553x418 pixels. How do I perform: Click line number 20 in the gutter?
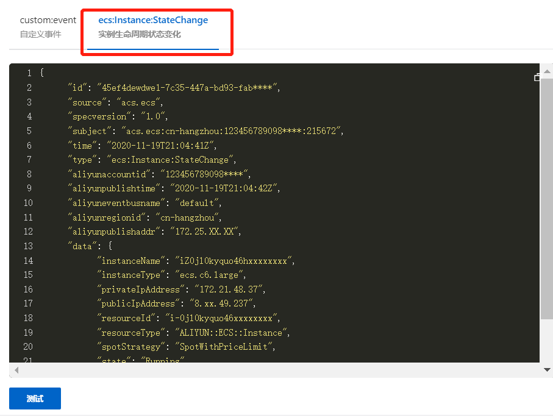pos(28,347)
